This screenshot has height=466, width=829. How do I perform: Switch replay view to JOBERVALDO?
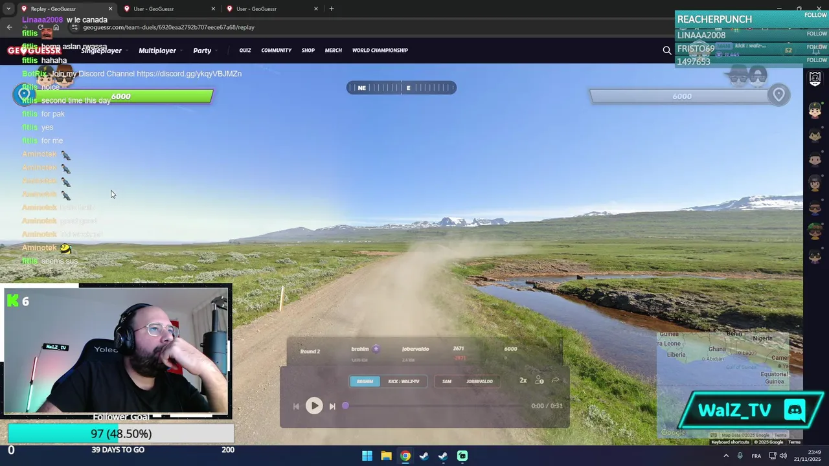click(x=479, y=381)
